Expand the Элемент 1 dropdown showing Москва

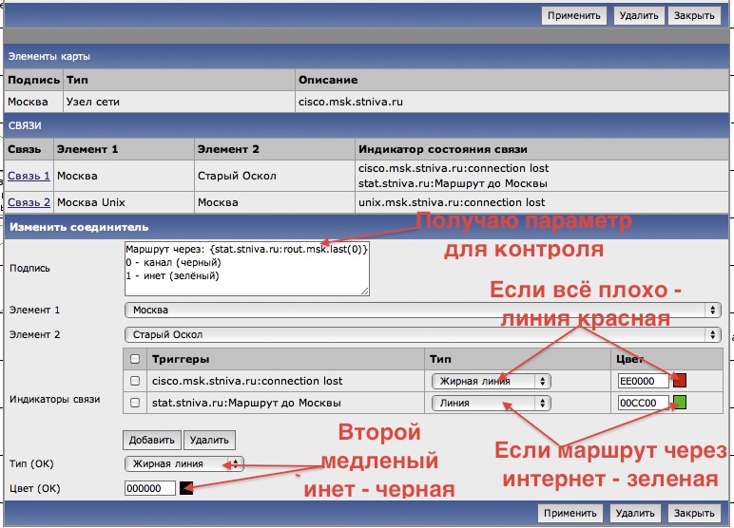pyautogui.click(x=422, y=311)
